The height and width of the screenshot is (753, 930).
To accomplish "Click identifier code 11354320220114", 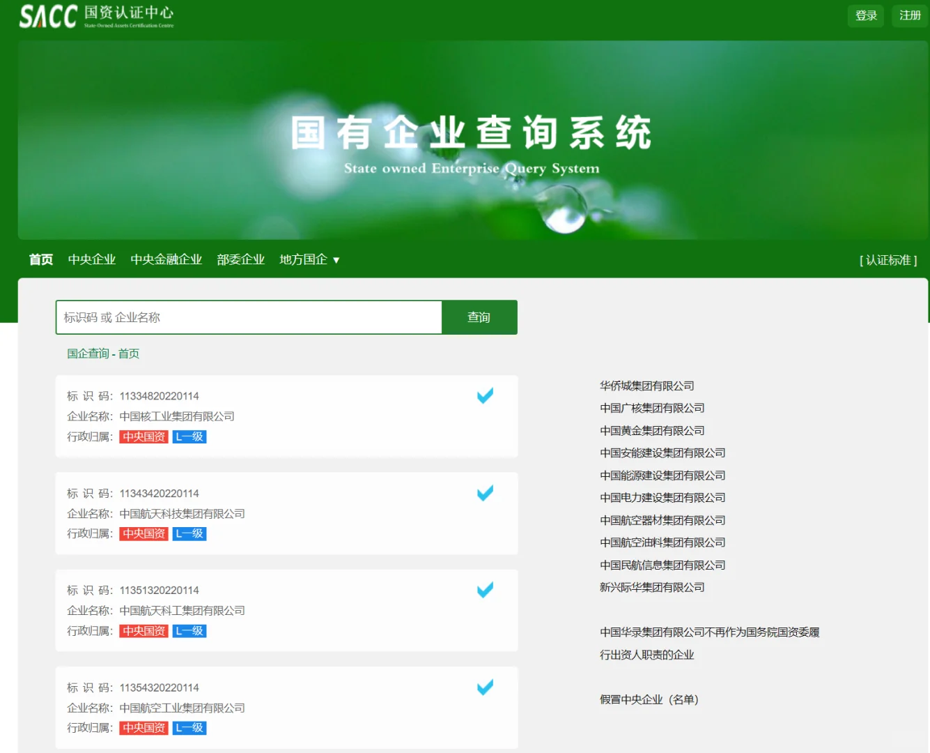I will pos(160,688).
